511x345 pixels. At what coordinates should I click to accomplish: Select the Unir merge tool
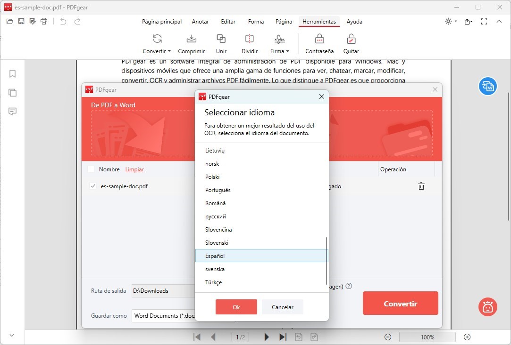pos(221,40)
